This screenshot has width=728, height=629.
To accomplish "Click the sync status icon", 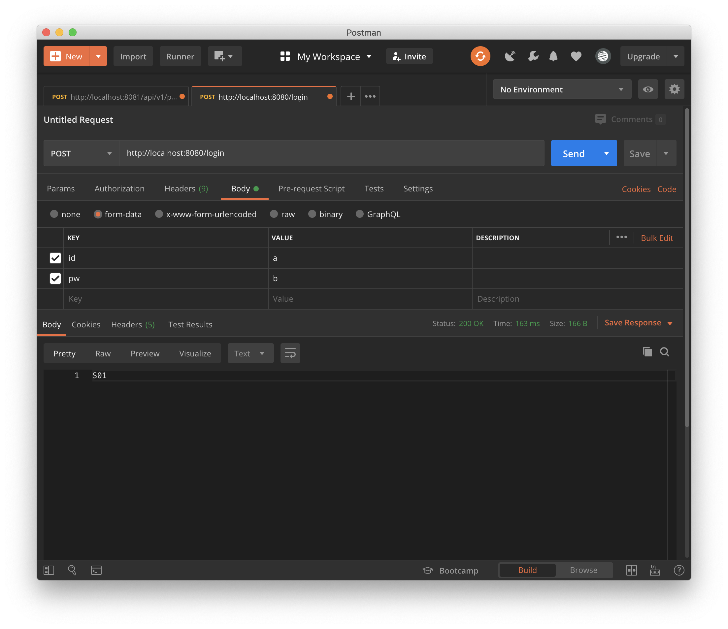I will [x=480, y=56].
